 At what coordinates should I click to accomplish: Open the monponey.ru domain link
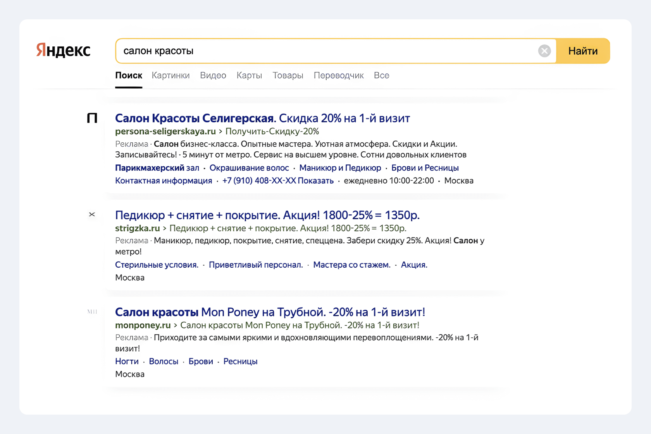pos(143,325)
